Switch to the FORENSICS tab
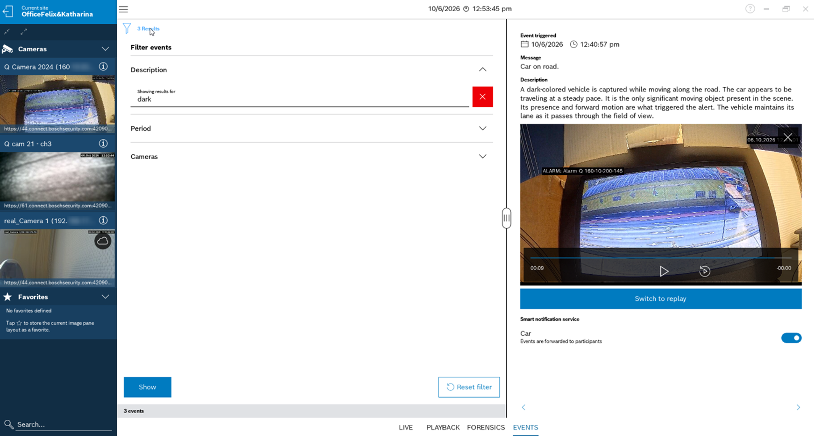This screenshot has height=436, width=814. coord(486,428)
